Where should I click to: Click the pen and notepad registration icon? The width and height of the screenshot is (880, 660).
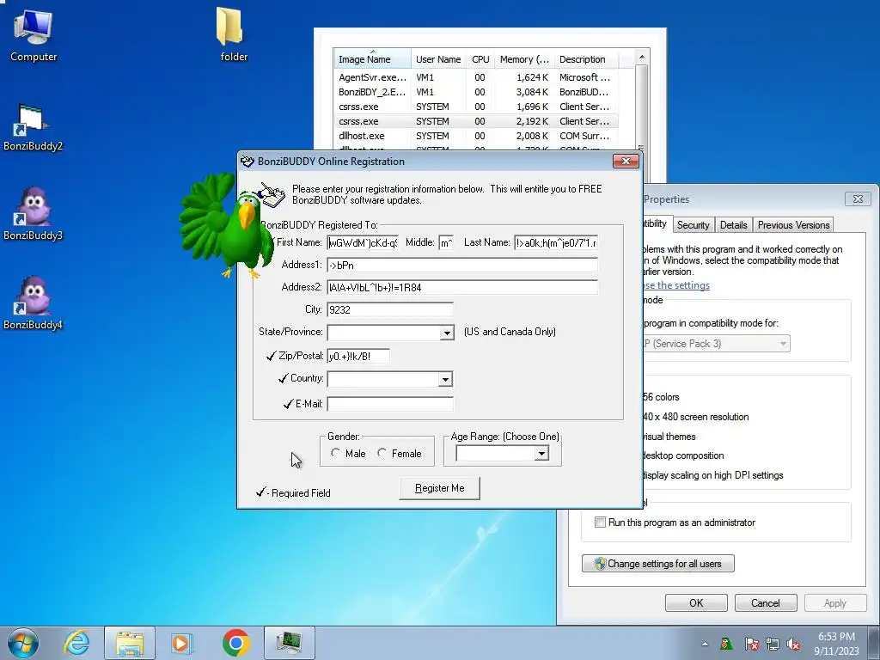tap(272, 195)
